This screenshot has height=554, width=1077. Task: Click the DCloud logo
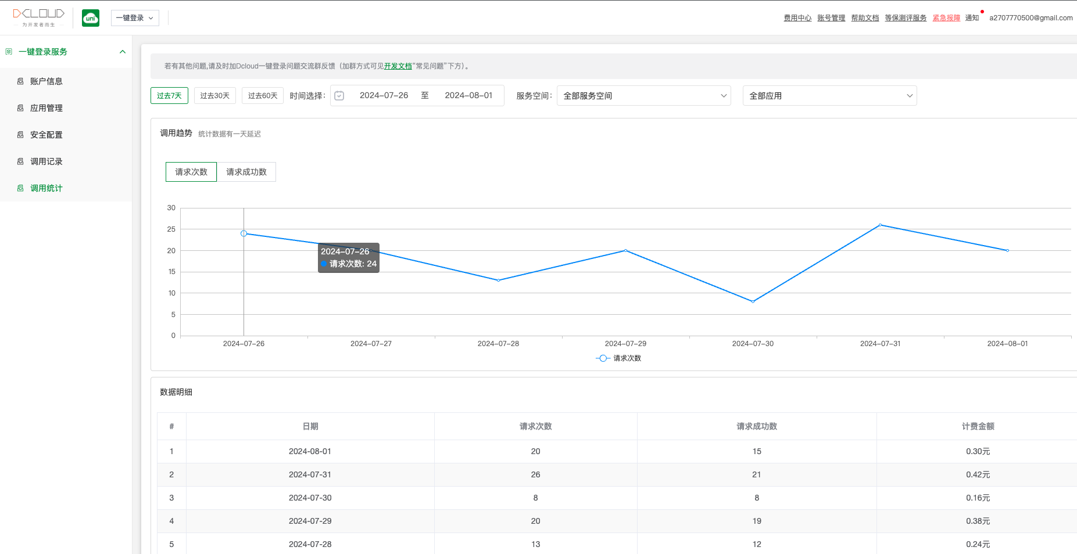(38, 17)
